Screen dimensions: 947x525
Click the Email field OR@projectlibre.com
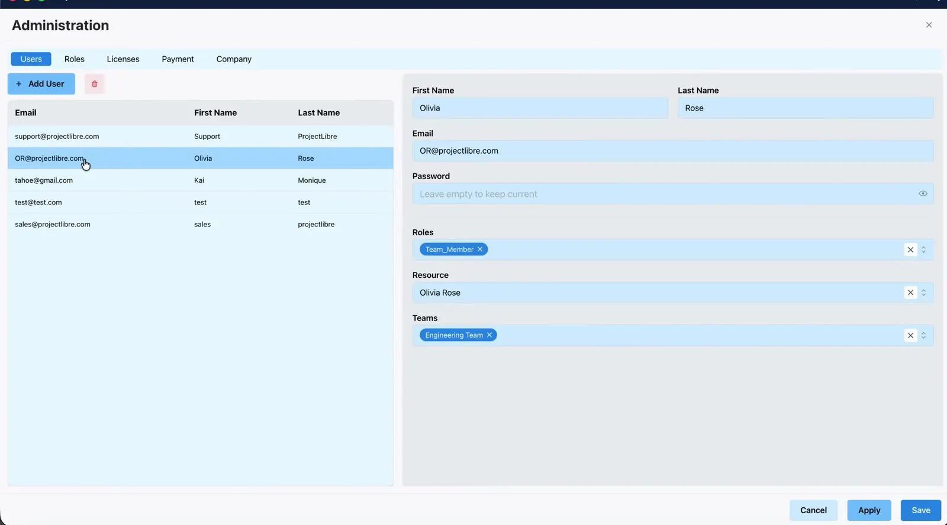pyautogui.click(x=673, y=151)
